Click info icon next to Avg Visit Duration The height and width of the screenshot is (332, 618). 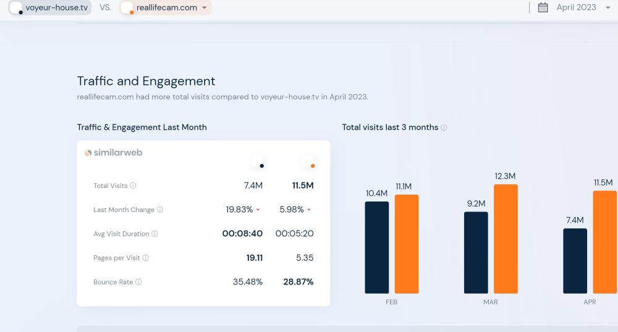154,234
